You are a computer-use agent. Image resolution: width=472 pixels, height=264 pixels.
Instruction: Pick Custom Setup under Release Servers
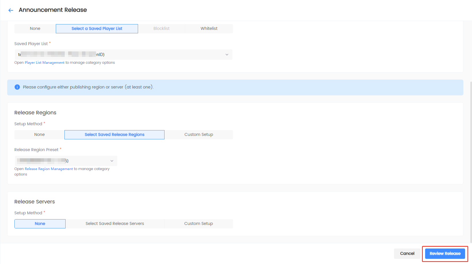coord(198,224)
